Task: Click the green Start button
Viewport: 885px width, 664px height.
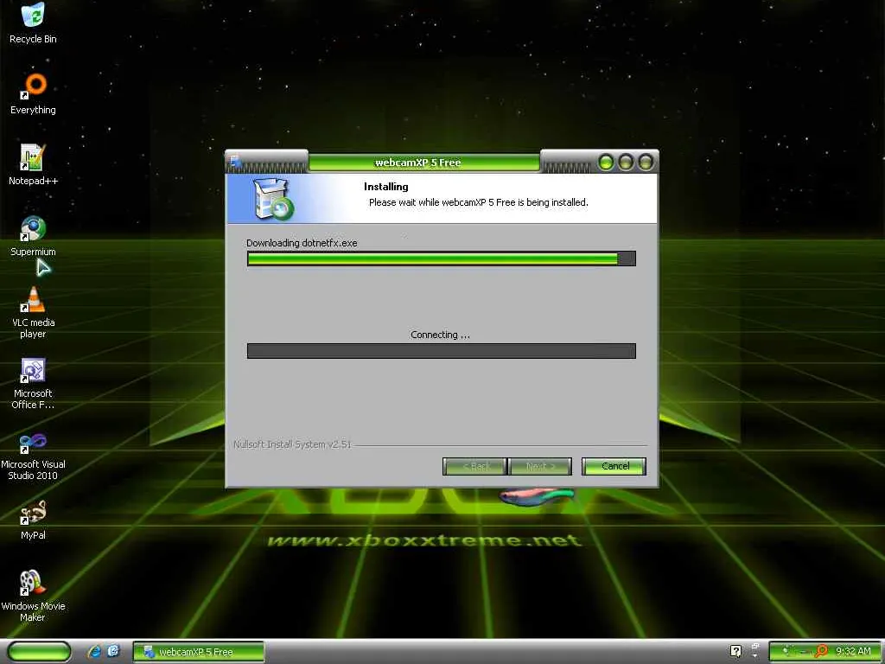Action: coord(40,652)
